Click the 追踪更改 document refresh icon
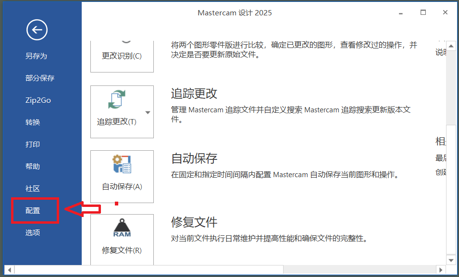 click(116, 100)
